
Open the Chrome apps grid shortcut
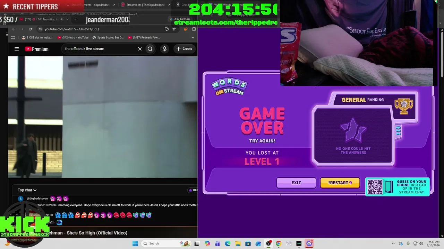(13, 37)
